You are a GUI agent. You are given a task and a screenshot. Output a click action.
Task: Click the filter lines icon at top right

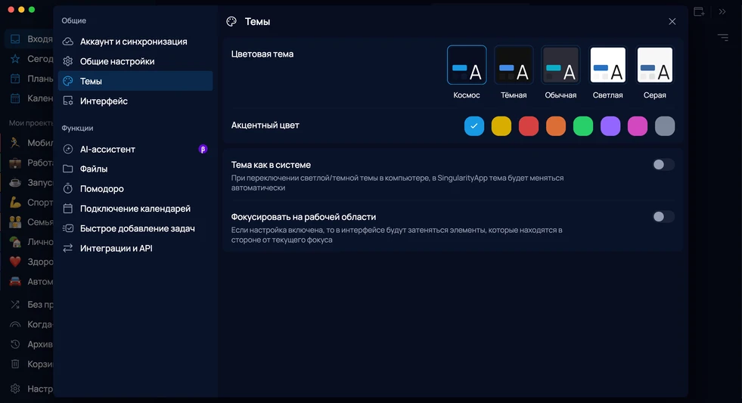point(722,37)
